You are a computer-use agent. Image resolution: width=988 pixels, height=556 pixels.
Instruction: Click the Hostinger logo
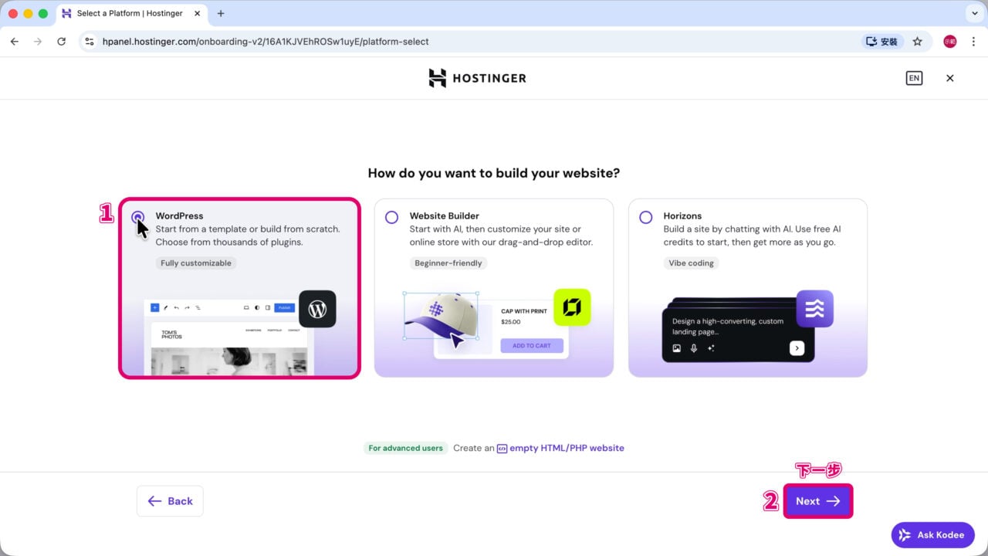(x=477, y=78)
